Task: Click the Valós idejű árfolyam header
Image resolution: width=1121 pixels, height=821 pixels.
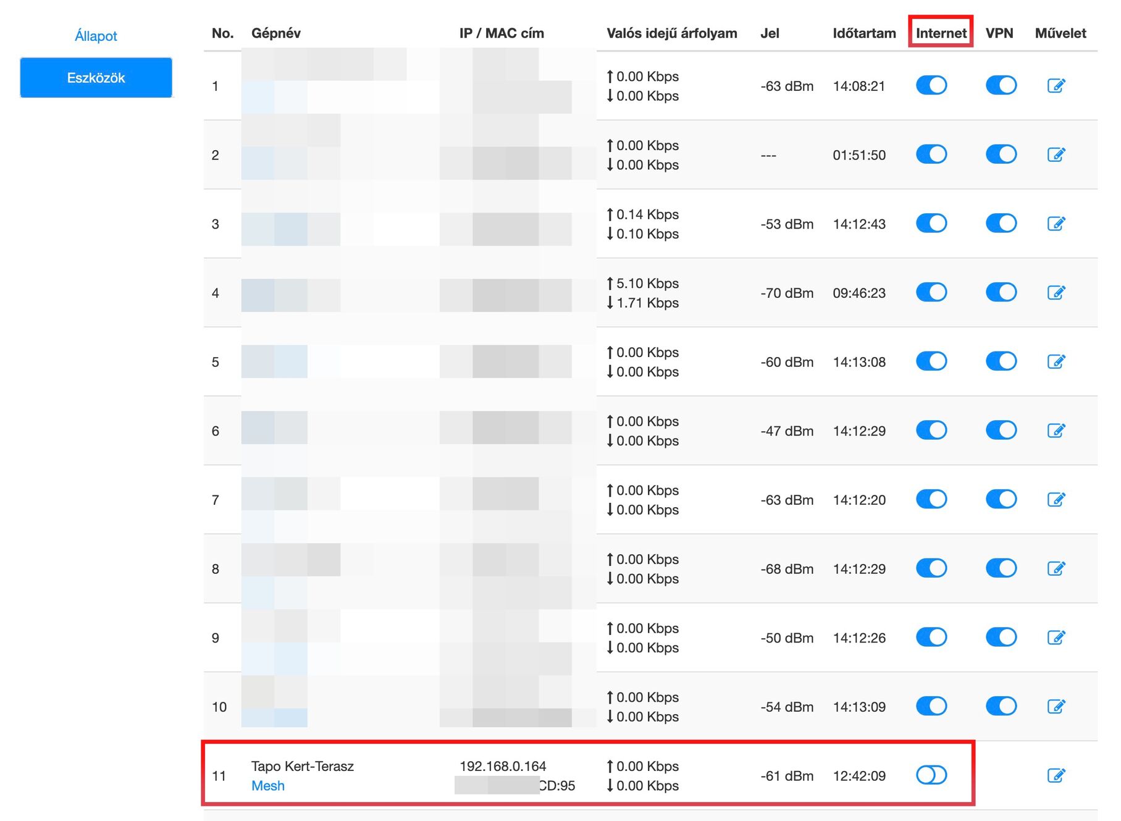Action: click(671, 33)
